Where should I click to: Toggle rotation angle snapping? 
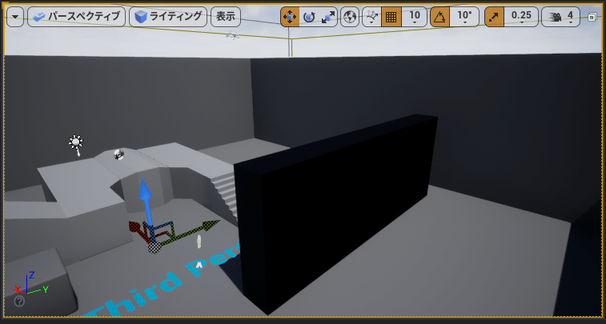(439, 17)
